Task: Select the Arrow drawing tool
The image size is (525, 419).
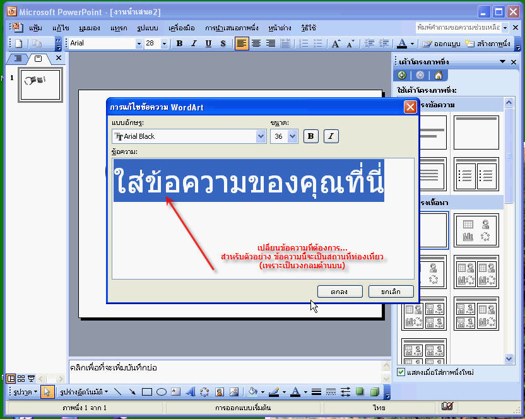Action: 133,392
